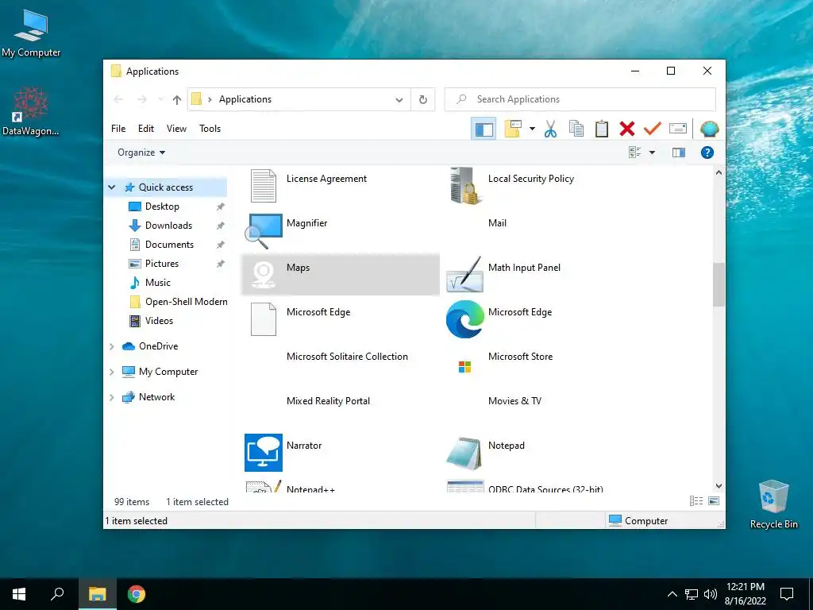Expand the OneDrive tree node

[111, 346]
